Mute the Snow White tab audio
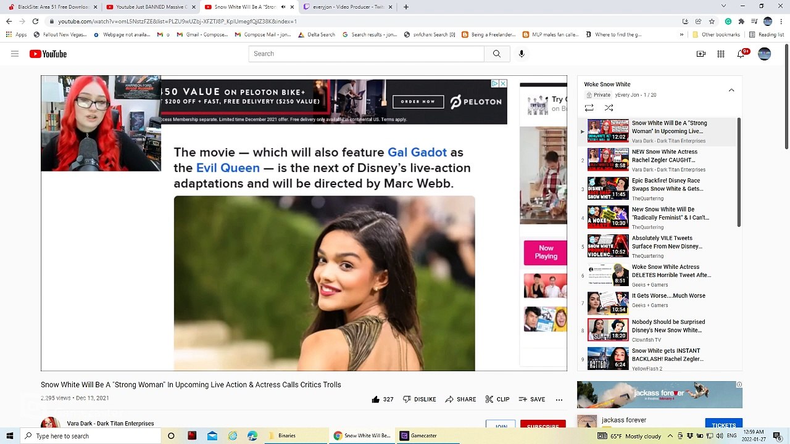790x444 pixels. coord(283,7)
